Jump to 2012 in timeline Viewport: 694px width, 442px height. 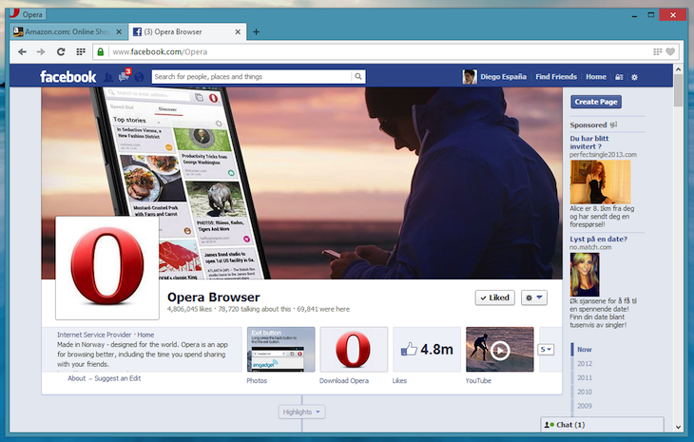pyautogui.click(x=585, y=364)
